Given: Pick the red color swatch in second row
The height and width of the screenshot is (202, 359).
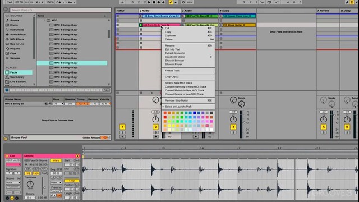Looking at the screenshot, I should 165,117.
